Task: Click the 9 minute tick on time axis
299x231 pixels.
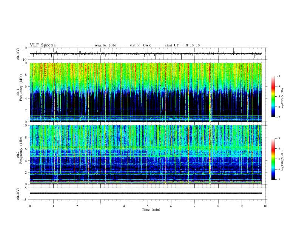Action: click(x=242, y=206)
